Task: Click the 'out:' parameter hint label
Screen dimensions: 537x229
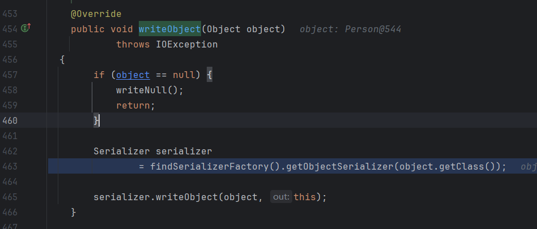Action: coord(281,197)
